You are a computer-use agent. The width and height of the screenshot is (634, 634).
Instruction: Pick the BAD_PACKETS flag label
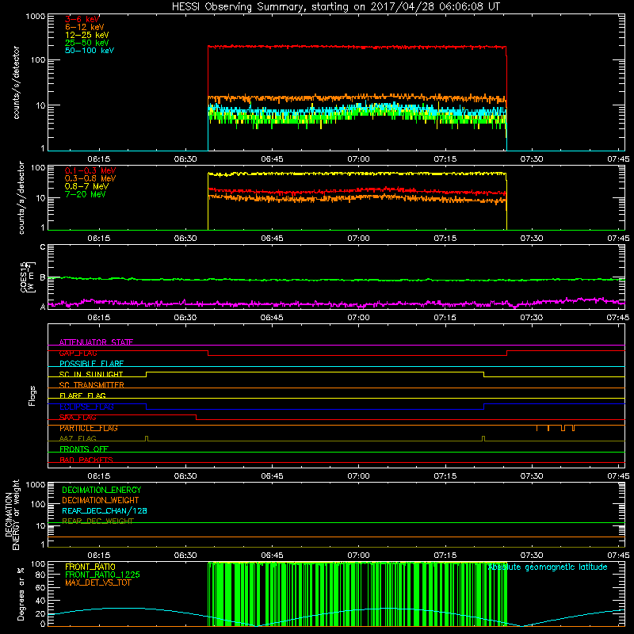click(86, 460)
